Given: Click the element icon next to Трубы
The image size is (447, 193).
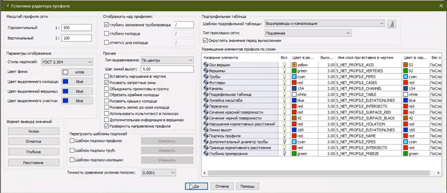Looking at the screenshot, I should (x=206, y=77).
